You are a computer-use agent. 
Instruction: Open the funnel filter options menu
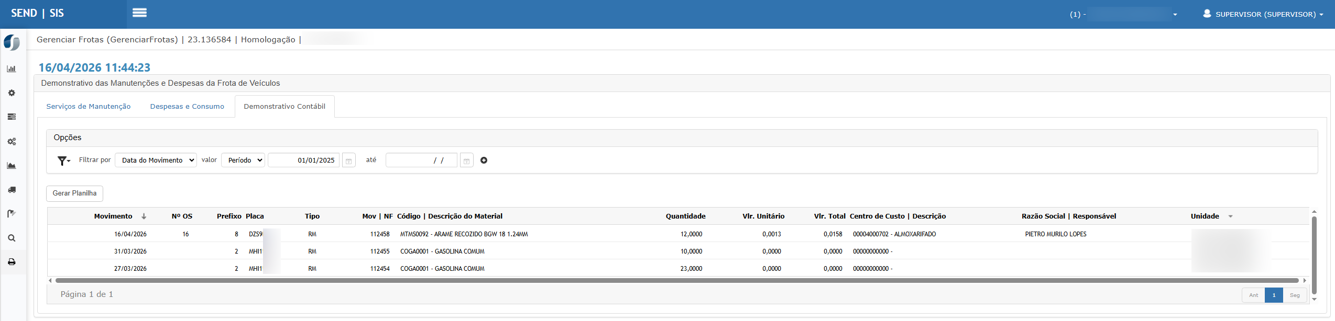(x=63, y=160)
